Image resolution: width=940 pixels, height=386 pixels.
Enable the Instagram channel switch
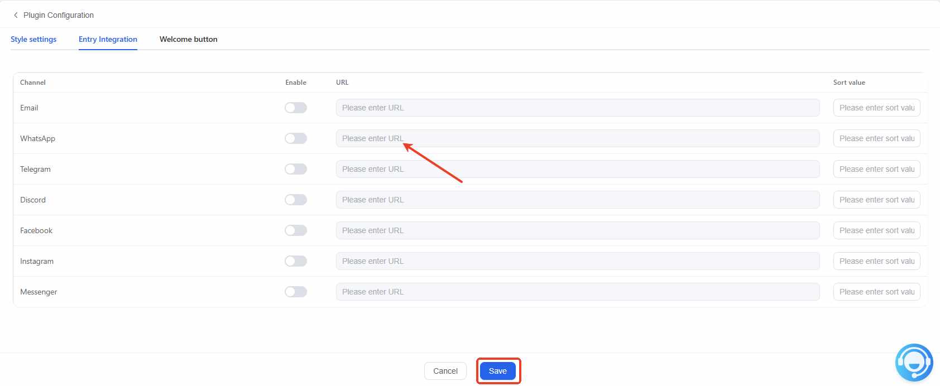coord(296,261)
